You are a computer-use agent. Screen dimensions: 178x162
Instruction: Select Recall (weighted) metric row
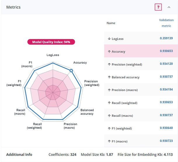point(140,103)
